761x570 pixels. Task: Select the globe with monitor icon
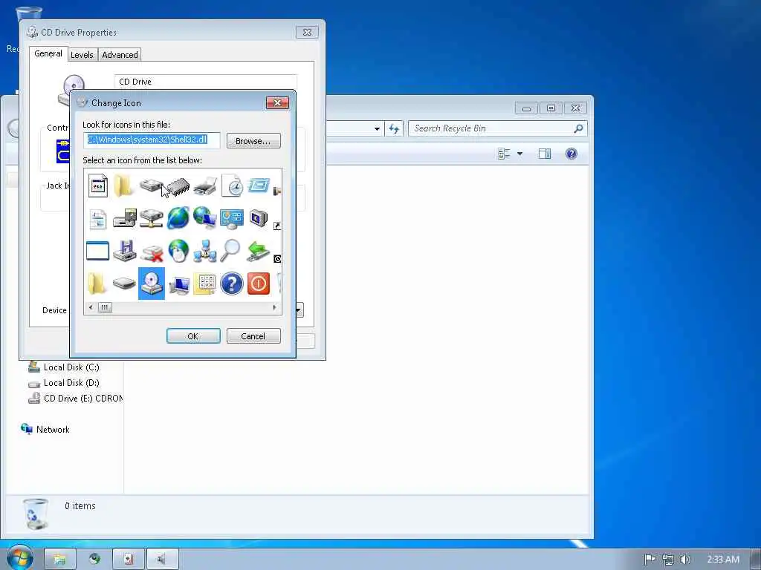tap(205, 217)
